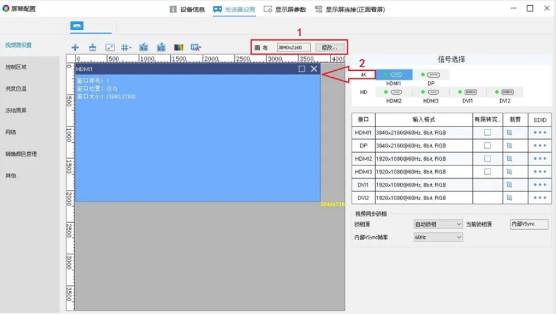Toggle the HDMI3 row checkbox
Viewport: 556px width, 314px height.
[487, 172]
